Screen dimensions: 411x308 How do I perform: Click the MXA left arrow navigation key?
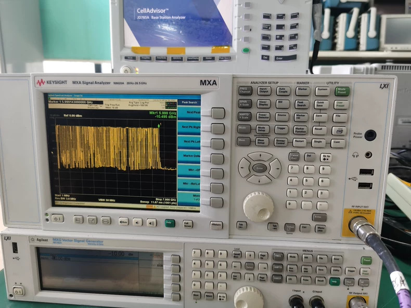[244, 167]
